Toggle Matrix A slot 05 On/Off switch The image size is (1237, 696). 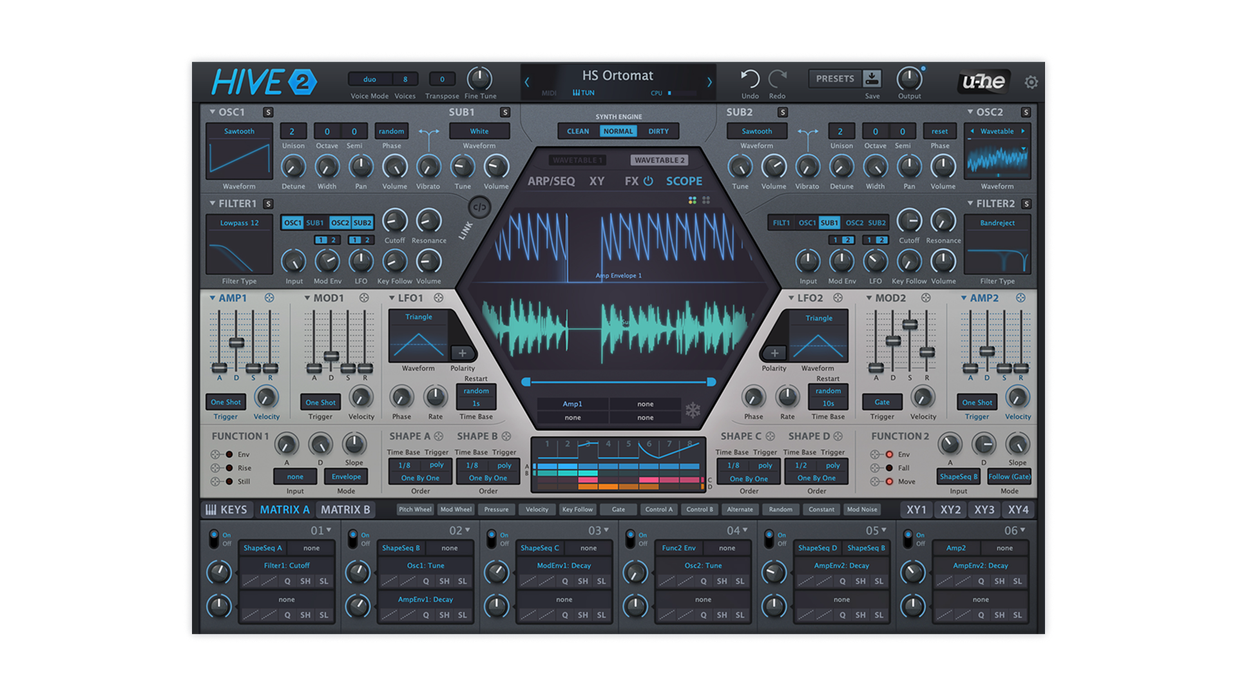769,539
